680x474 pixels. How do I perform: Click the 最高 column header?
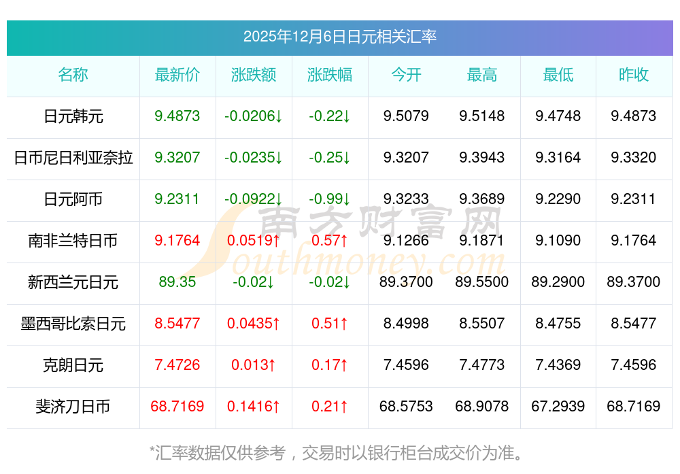pos(482,75)
